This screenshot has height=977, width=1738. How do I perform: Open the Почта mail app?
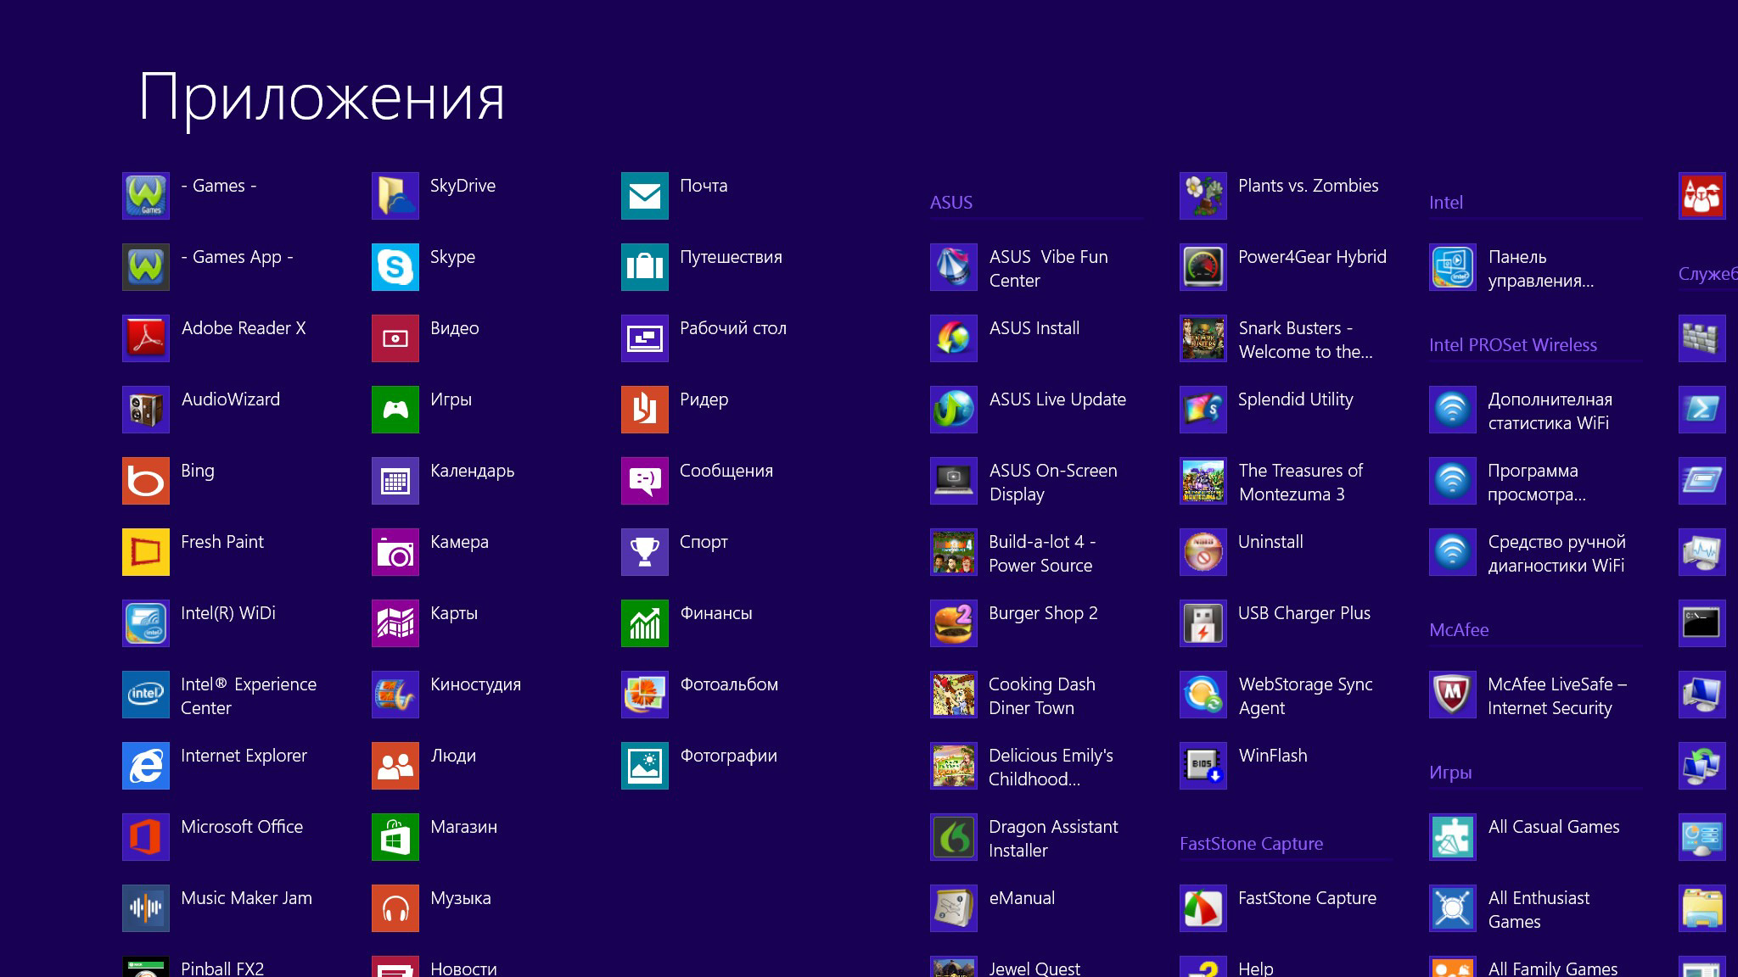pyautogui.click(x=645, y=196)
